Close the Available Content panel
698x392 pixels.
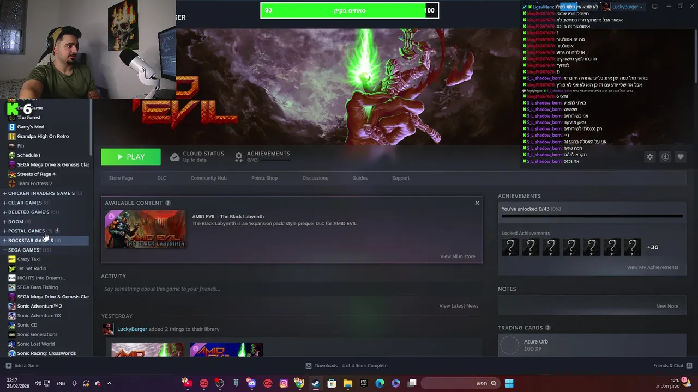(x=477, y=203)
